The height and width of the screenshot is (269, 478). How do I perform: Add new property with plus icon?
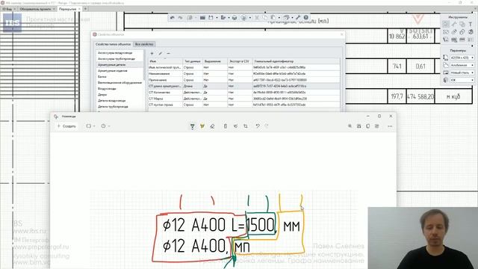(x=152, y=53)
